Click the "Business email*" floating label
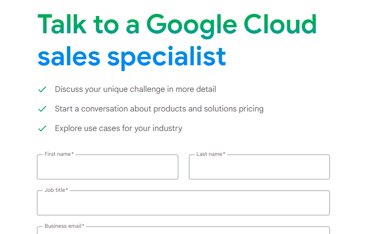This screenshot has height=234, width=365. click(64, 226)
